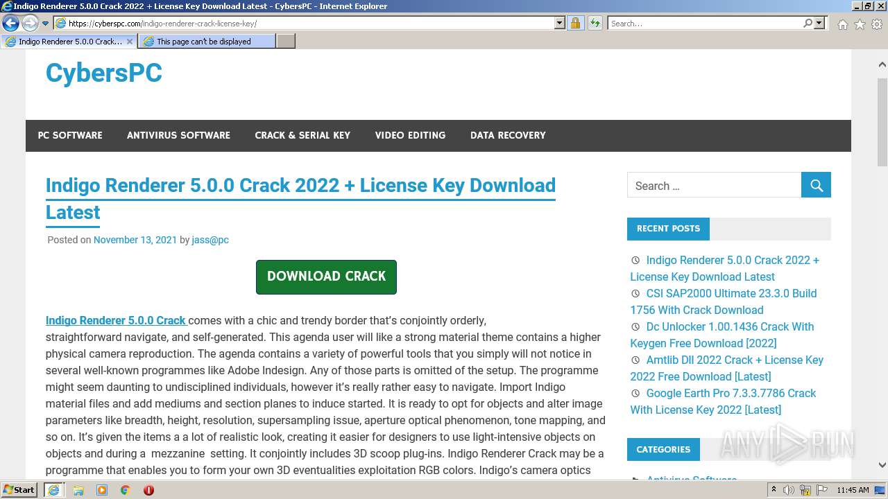Click the magnifier icon in browser search
This screenshot has height=499, width=888.
pos(808,24)
